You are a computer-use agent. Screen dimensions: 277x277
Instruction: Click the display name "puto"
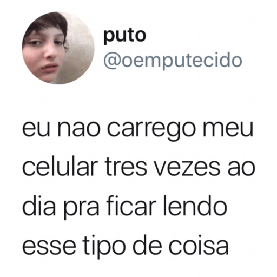point(124,36)
